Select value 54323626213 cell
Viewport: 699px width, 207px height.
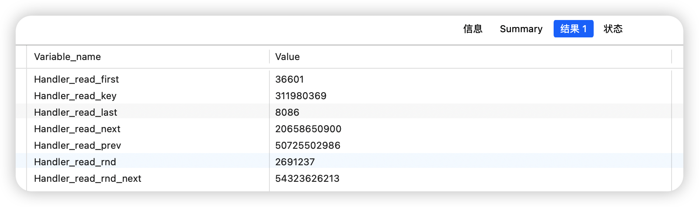point(307,179)
